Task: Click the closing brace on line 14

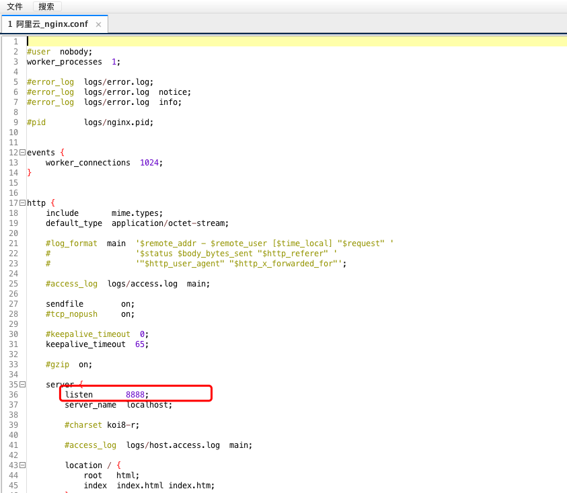Action: (30, 173)
